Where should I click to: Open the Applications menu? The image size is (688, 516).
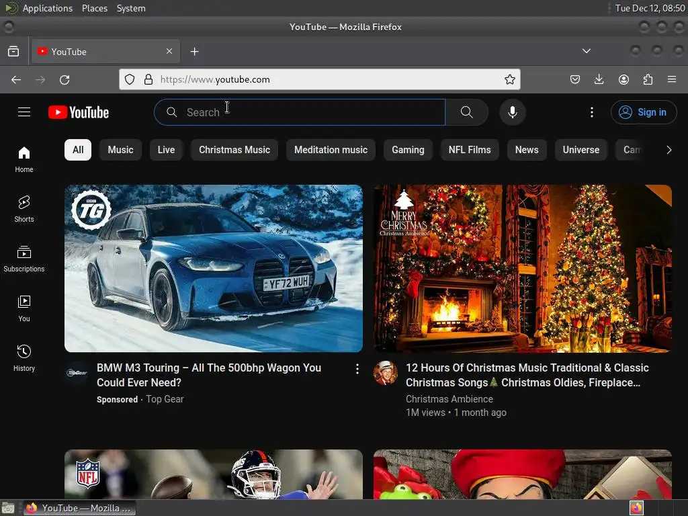pyautogui.click(x=48, y=8)
